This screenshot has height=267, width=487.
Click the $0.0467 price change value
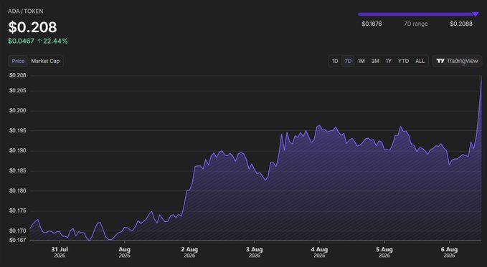[x=21, y=41]
